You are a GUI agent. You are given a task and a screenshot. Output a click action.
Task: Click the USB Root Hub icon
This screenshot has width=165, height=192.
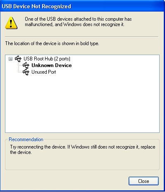click(x=18, y=59)
